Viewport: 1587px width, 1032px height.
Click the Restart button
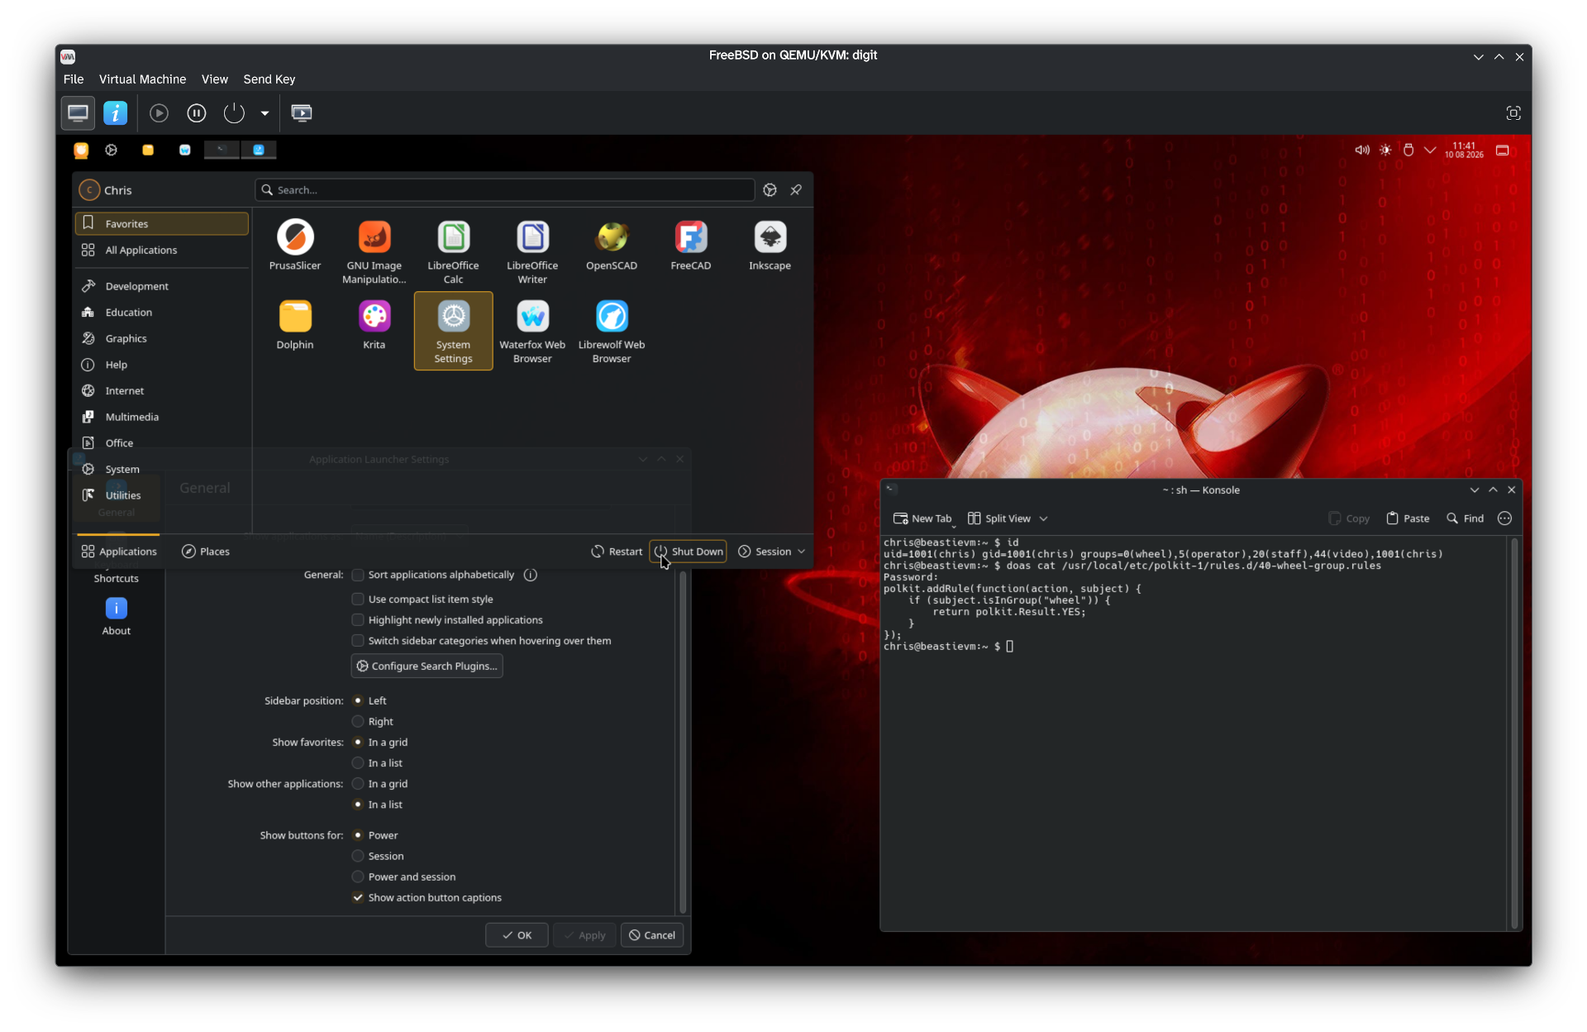coord(617,552)
